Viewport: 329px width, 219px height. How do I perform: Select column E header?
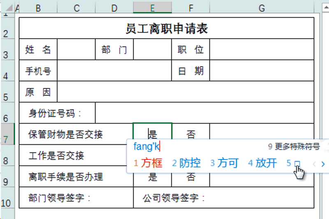[153, 8]
